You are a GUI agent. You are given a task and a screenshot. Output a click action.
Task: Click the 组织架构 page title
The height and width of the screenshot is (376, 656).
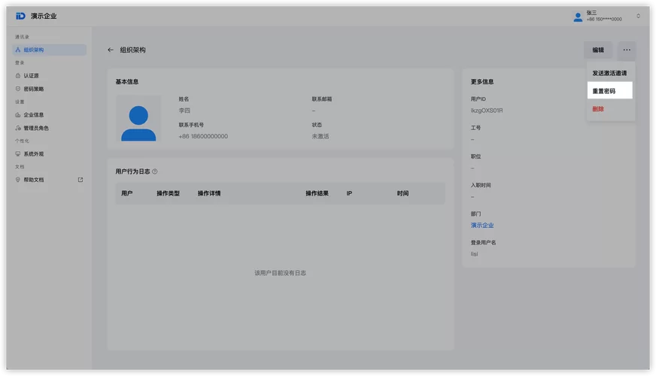coord(132,50)
